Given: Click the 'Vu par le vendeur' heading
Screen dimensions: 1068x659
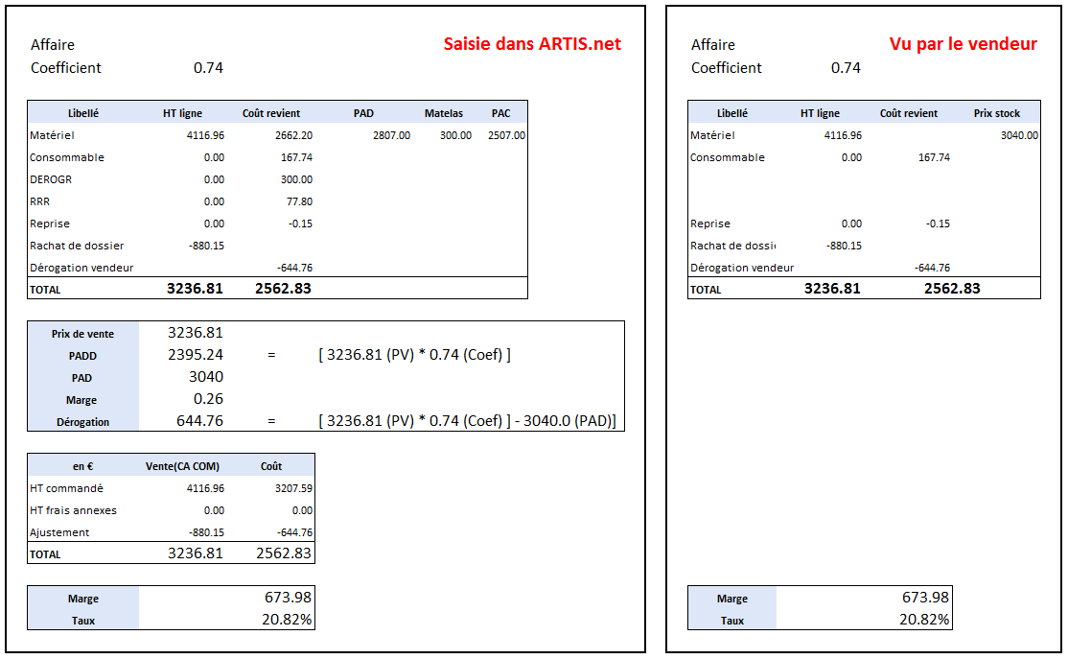Looking at the screenshot, I should tap(963, 44).
